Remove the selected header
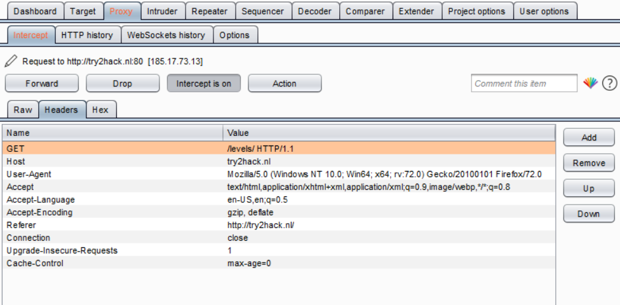 (x=589, y=163)
